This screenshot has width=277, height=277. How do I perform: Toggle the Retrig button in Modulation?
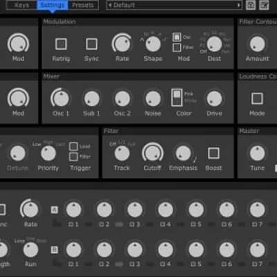[x=61, y=44]
